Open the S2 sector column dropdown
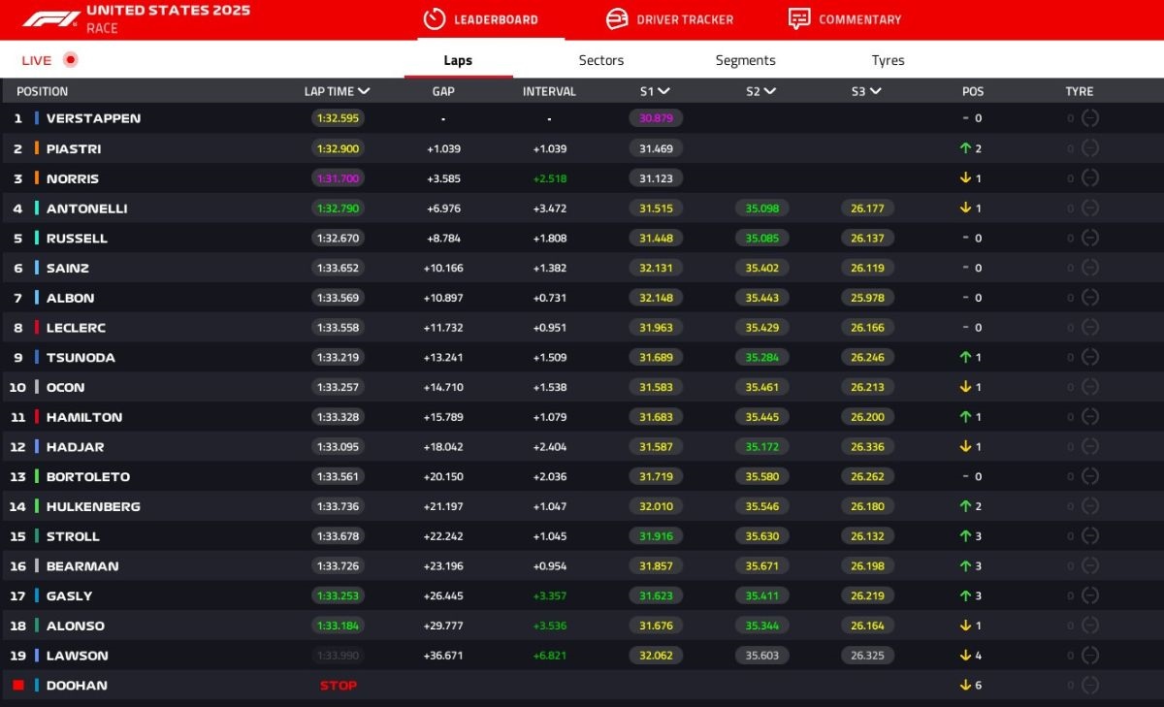The width and height of the screenshot is (1164, 707). [770, 91]
